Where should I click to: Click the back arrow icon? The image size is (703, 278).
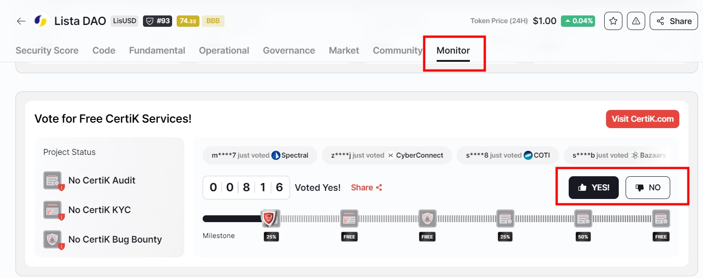pos(21,21)
